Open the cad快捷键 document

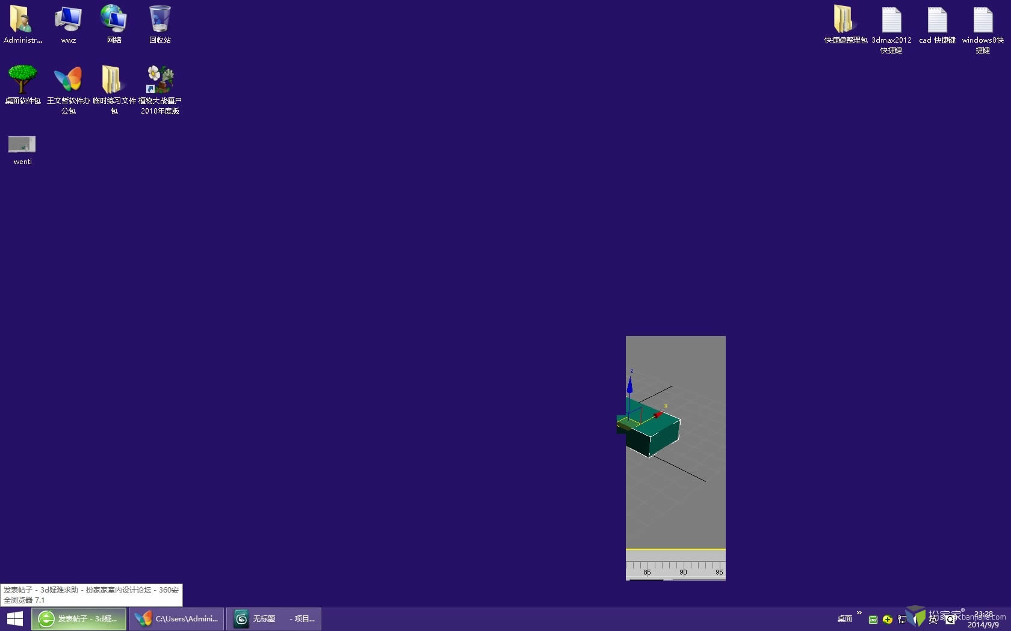click(936, 18)
